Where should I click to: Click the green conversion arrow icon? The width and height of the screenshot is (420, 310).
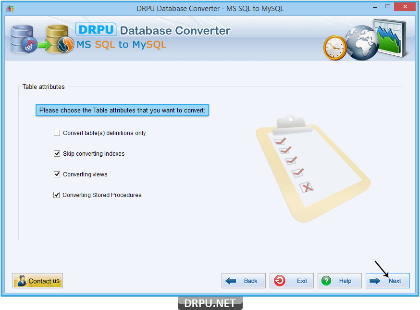pyautogui.click(x=44, y=45)
